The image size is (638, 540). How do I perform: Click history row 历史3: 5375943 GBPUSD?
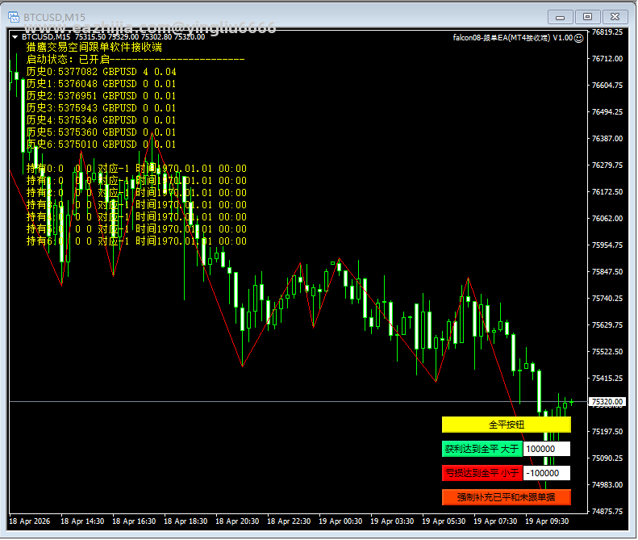point(102,108)
